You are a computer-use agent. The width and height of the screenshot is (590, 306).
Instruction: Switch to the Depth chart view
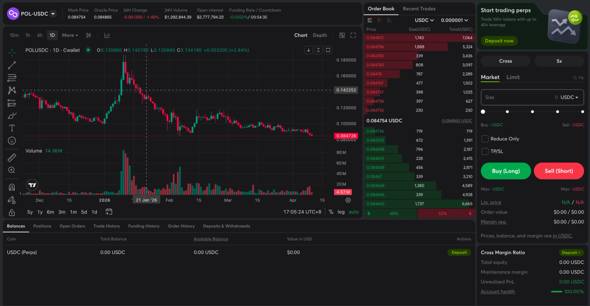[x=320, y=35]
